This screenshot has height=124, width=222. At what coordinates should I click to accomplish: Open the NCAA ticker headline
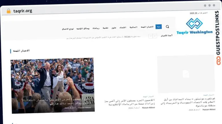click(x=103, y=37)
